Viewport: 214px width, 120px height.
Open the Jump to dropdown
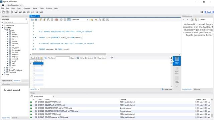(x=206, y=20)
